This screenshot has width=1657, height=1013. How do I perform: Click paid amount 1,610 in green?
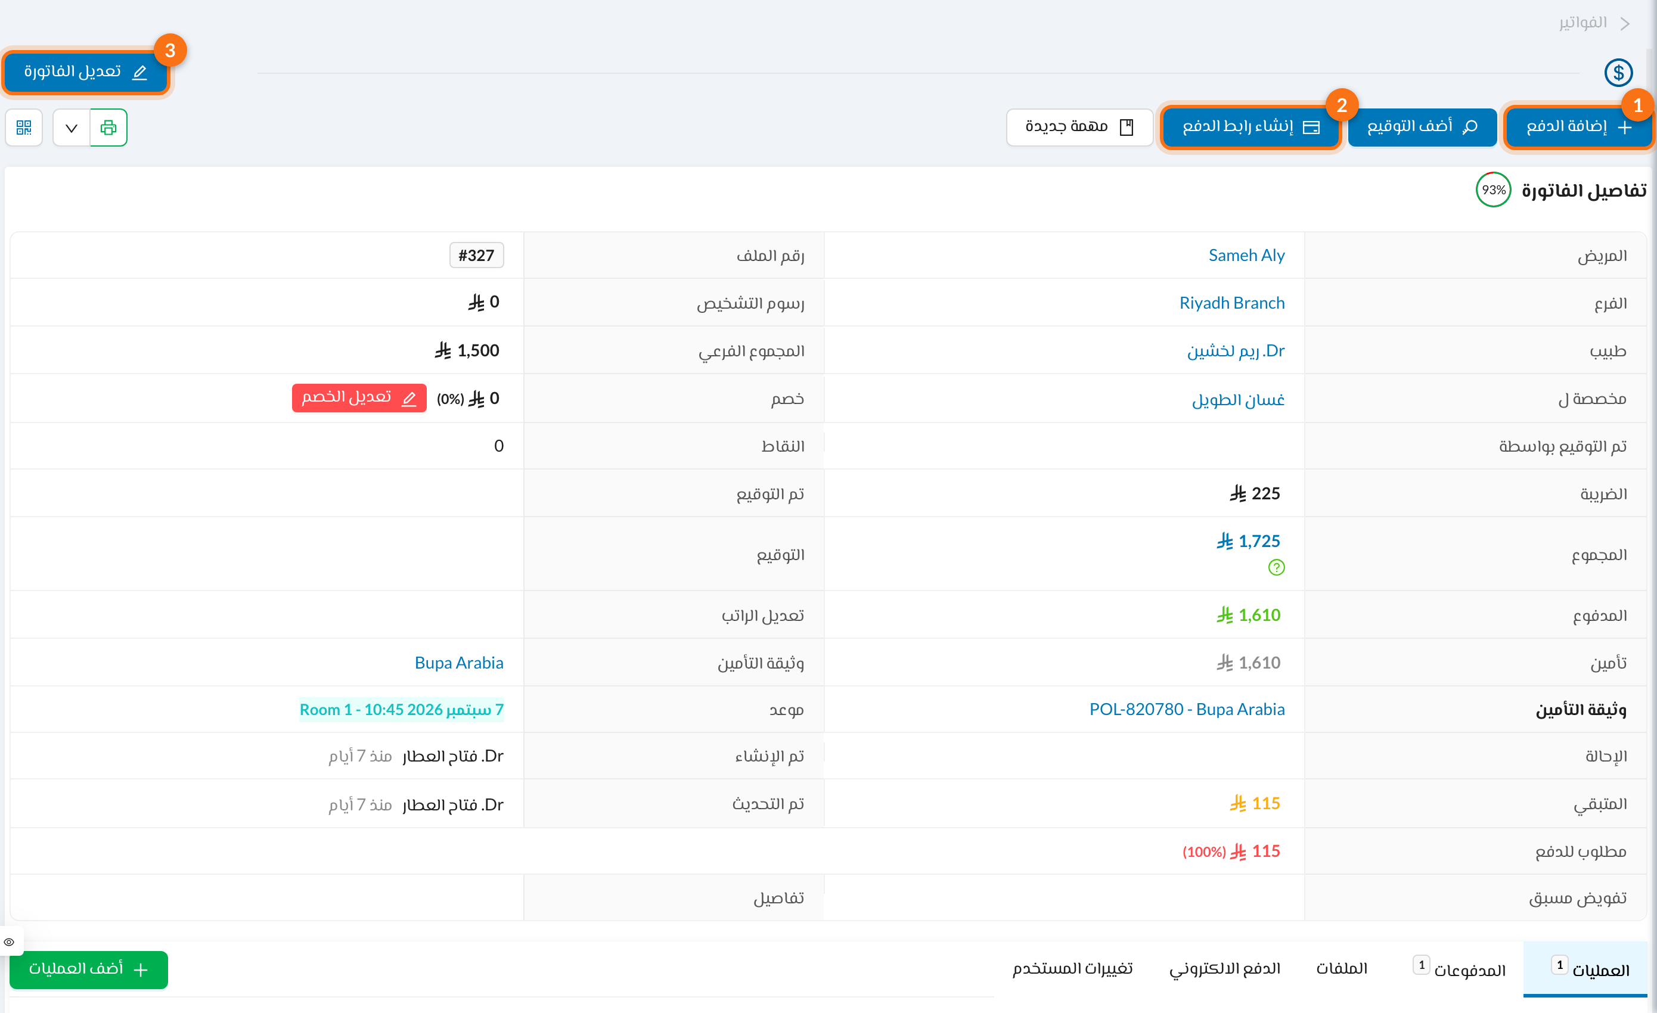pyautogui.click(x=1248, y=615)
